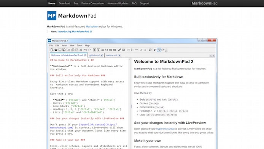Click the blue MP logo image
Viewport: 264px width, 149px height.
[x=52, y=16]
